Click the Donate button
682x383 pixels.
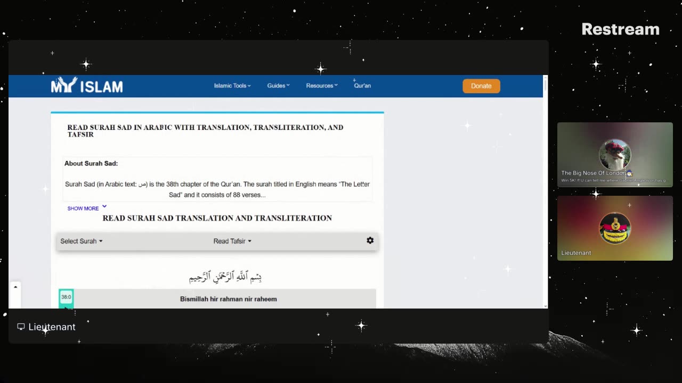pyautogui.click(x=481, y=86)
